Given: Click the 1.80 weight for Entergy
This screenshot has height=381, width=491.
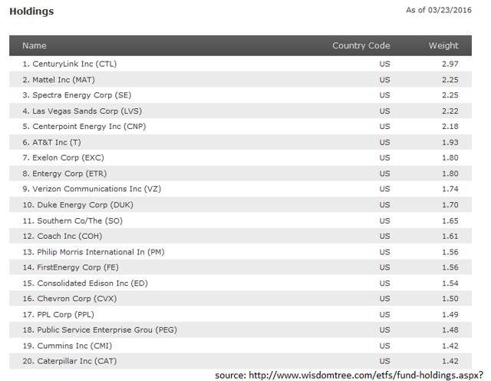Looking at the screenshot, I should [450, 174].
